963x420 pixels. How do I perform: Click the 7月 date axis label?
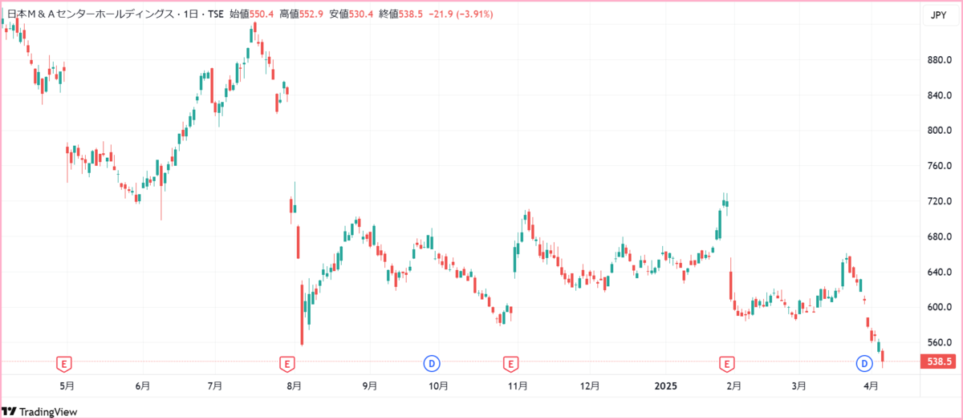point(214,386)
